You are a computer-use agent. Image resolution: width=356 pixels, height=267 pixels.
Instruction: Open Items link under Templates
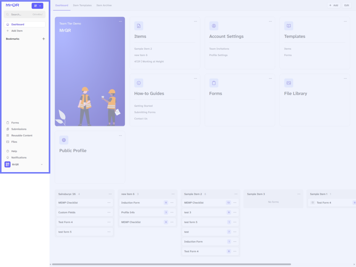click(x=288, y=49)
